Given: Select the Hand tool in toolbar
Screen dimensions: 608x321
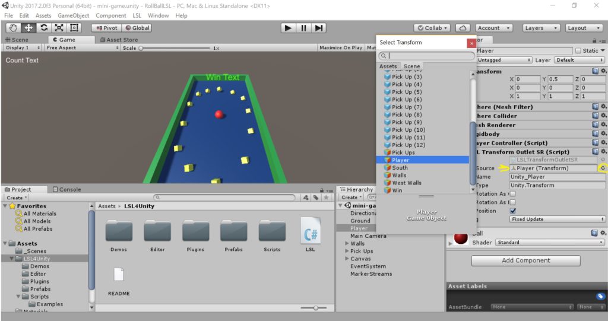Looking at the screenshot, I should [x=13, y=28].
